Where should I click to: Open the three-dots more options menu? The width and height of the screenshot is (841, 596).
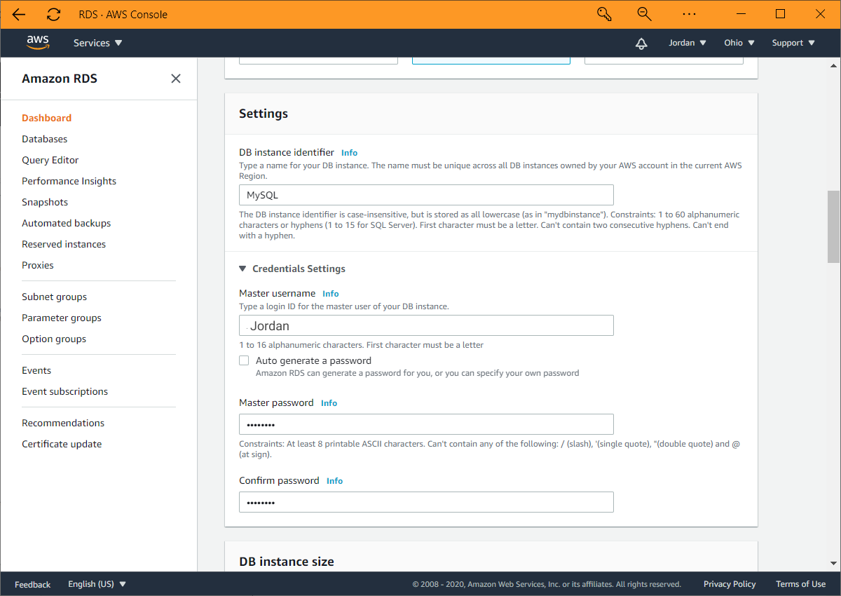pyautogui.click(x=689, y=14)
